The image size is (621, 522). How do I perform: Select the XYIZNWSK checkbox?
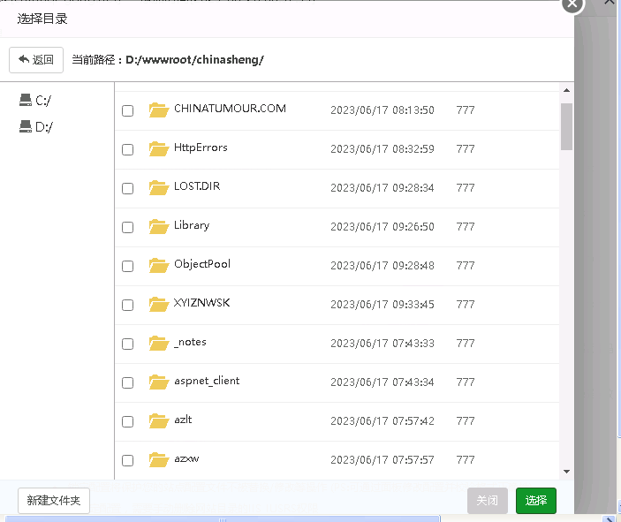coord(127,305)
